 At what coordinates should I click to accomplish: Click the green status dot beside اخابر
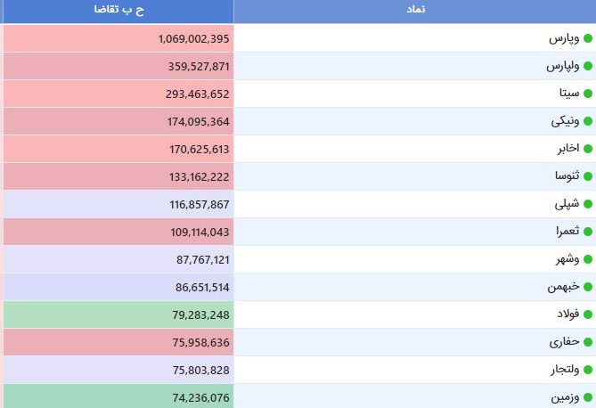[588, 149]
